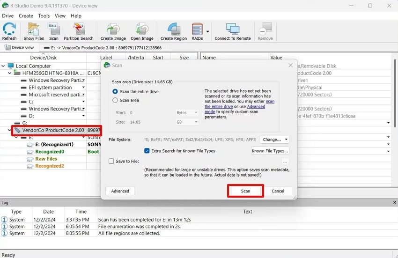Open the RAIDs dropdown arrow
The height and width of the screenshot is (258, 398).
click(207, 31)
